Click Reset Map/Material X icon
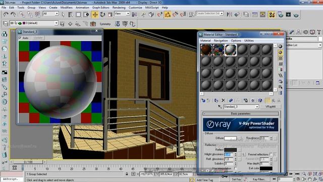This screenshot has width=323, height=182. 223,101
